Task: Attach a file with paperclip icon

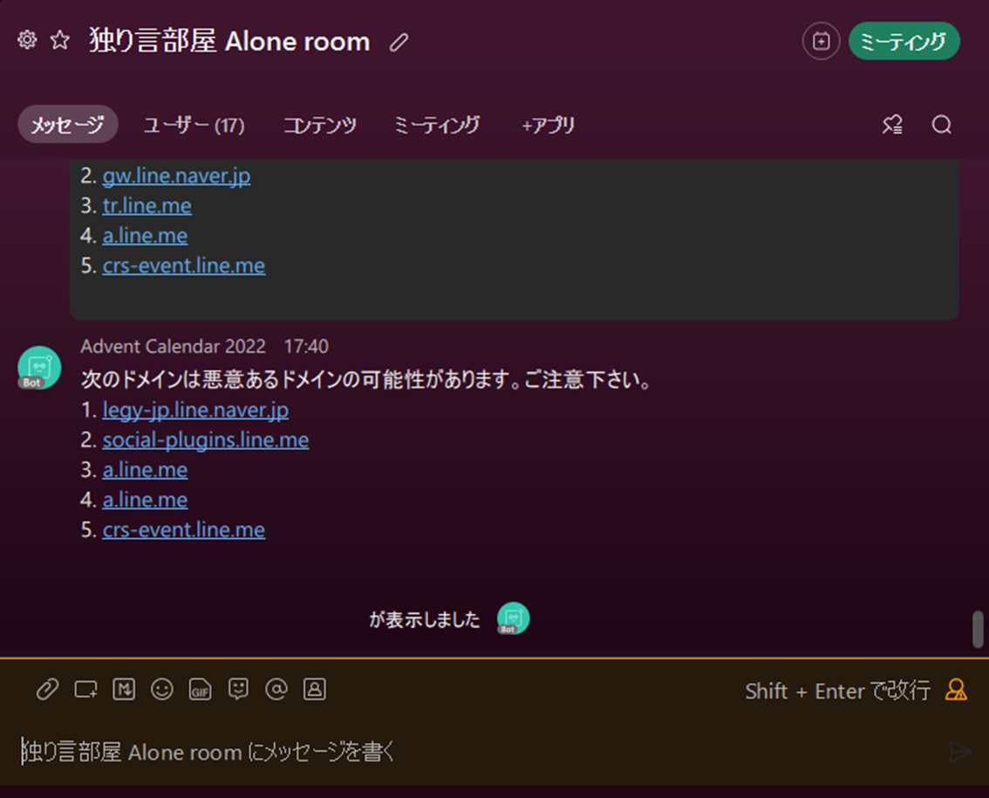Action: tap(47, 689)
